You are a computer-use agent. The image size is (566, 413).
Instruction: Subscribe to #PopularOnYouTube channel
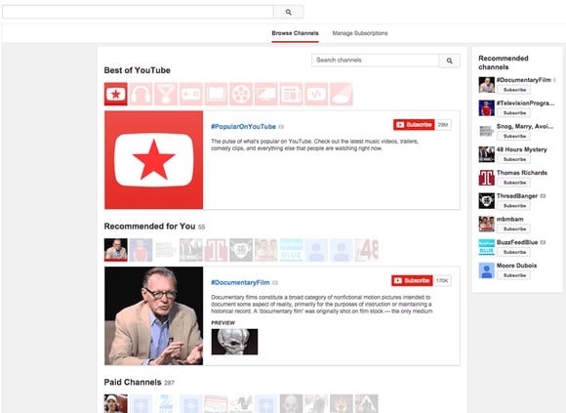(x=414, y=125)
